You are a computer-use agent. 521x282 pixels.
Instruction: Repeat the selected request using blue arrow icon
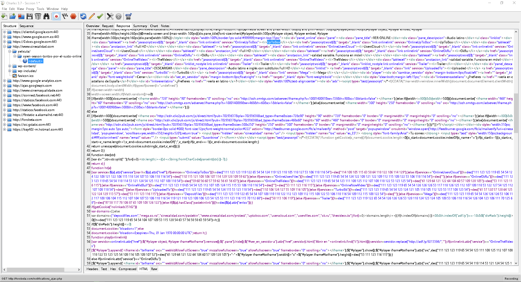[x=83, y=17]
